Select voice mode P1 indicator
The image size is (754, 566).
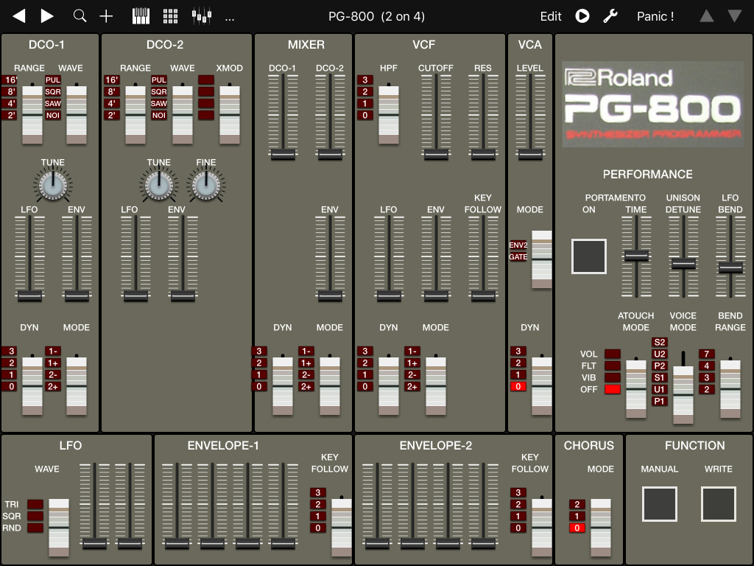[x=659, y=402]
